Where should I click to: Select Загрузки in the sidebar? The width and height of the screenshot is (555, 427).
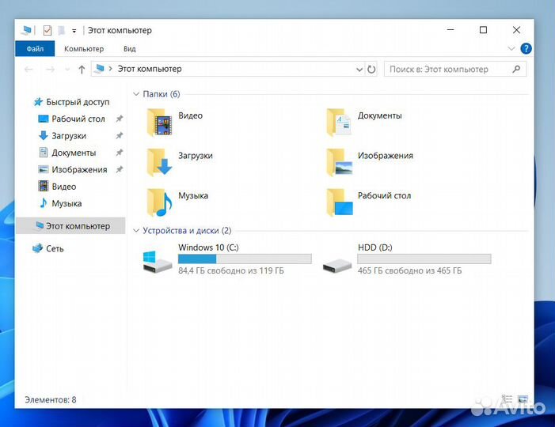(69, 136)
